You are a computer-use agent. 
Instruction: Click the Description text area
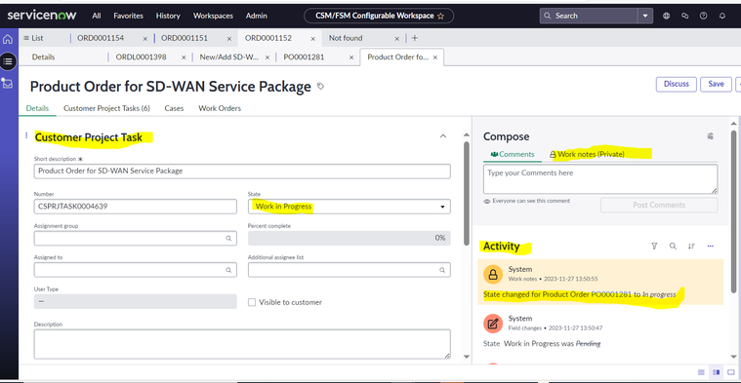click(242, 344)
